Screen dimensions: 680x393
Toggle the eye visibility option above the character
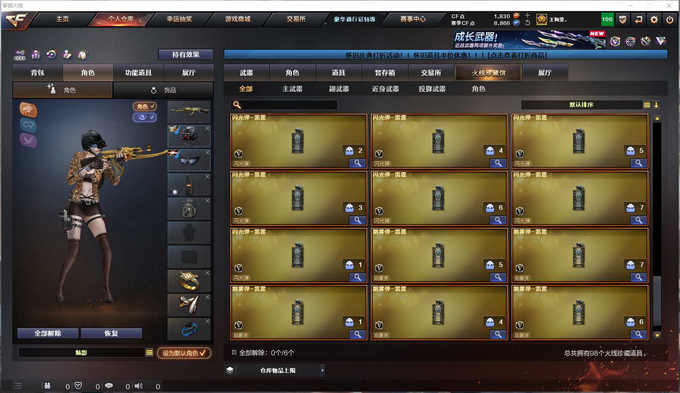coord(145,117)
